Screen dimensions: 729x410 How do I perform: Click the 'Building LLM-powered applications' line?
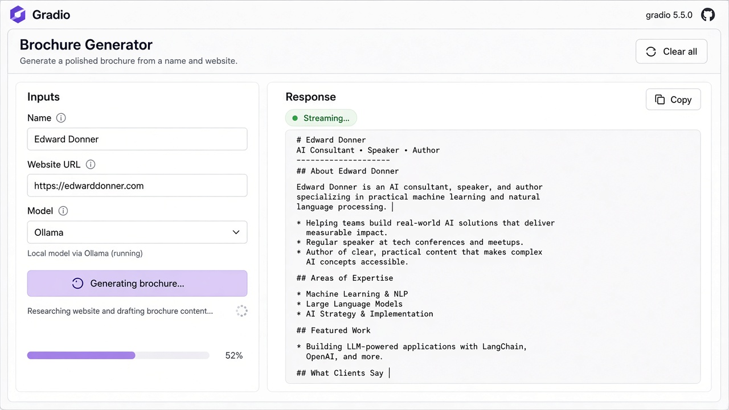[412, 346]
